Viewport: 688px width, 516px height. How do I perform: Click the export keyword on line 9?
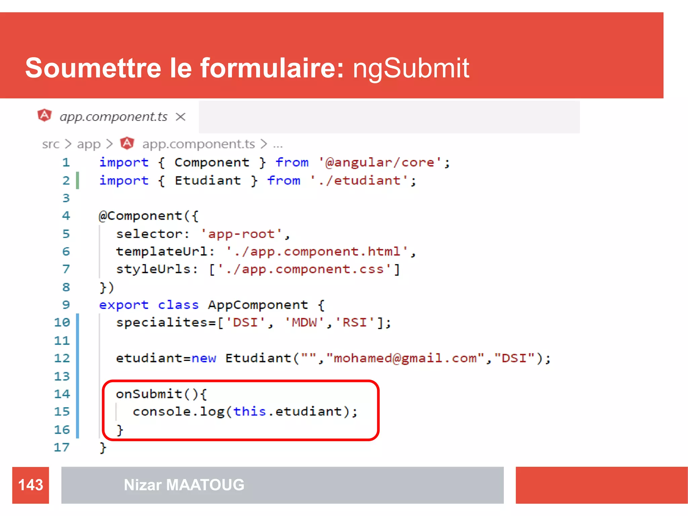click(x=124, y=305)
